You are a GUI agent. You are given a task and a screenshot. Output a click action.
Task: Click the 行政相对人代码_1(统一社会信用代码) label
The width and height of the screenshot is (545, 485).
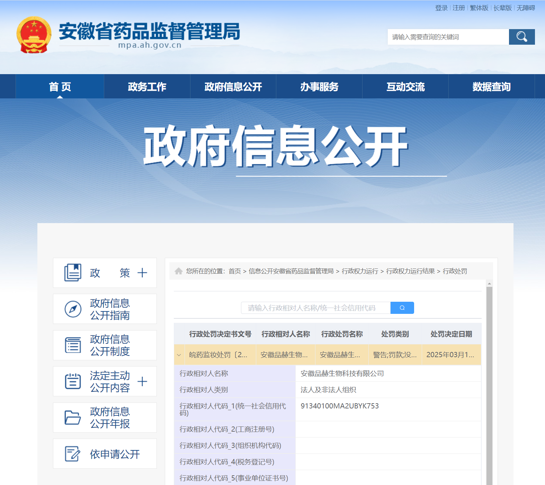(x=233, y=409)
